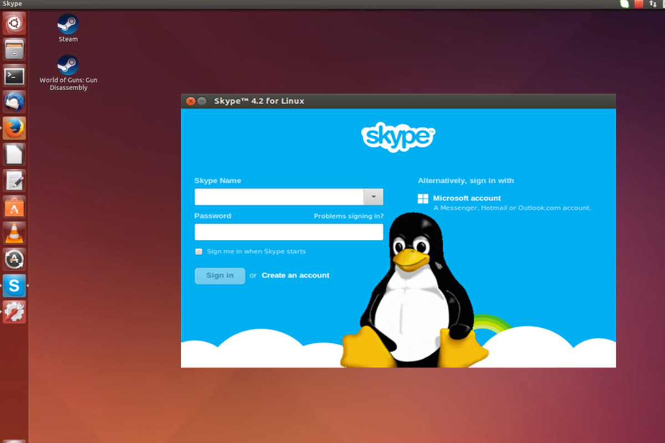This screenshot has height=443, width=665.
Task: Open System Settings from the launcher
Action: 14,313
